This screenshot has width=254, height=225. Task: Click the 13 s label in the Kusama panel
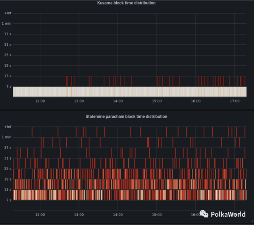pos(8,76)
